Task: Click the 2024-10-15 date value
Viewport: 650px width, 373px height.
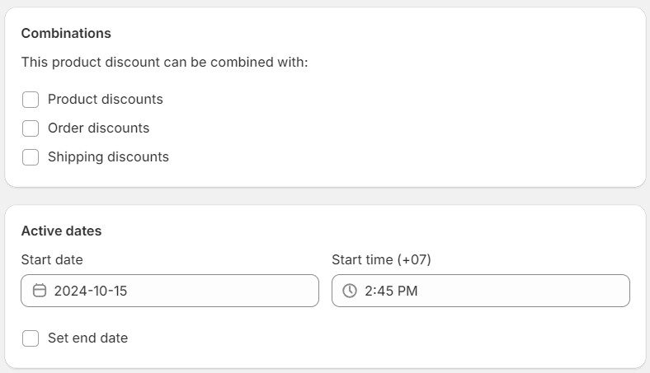Action: (91, 291)
